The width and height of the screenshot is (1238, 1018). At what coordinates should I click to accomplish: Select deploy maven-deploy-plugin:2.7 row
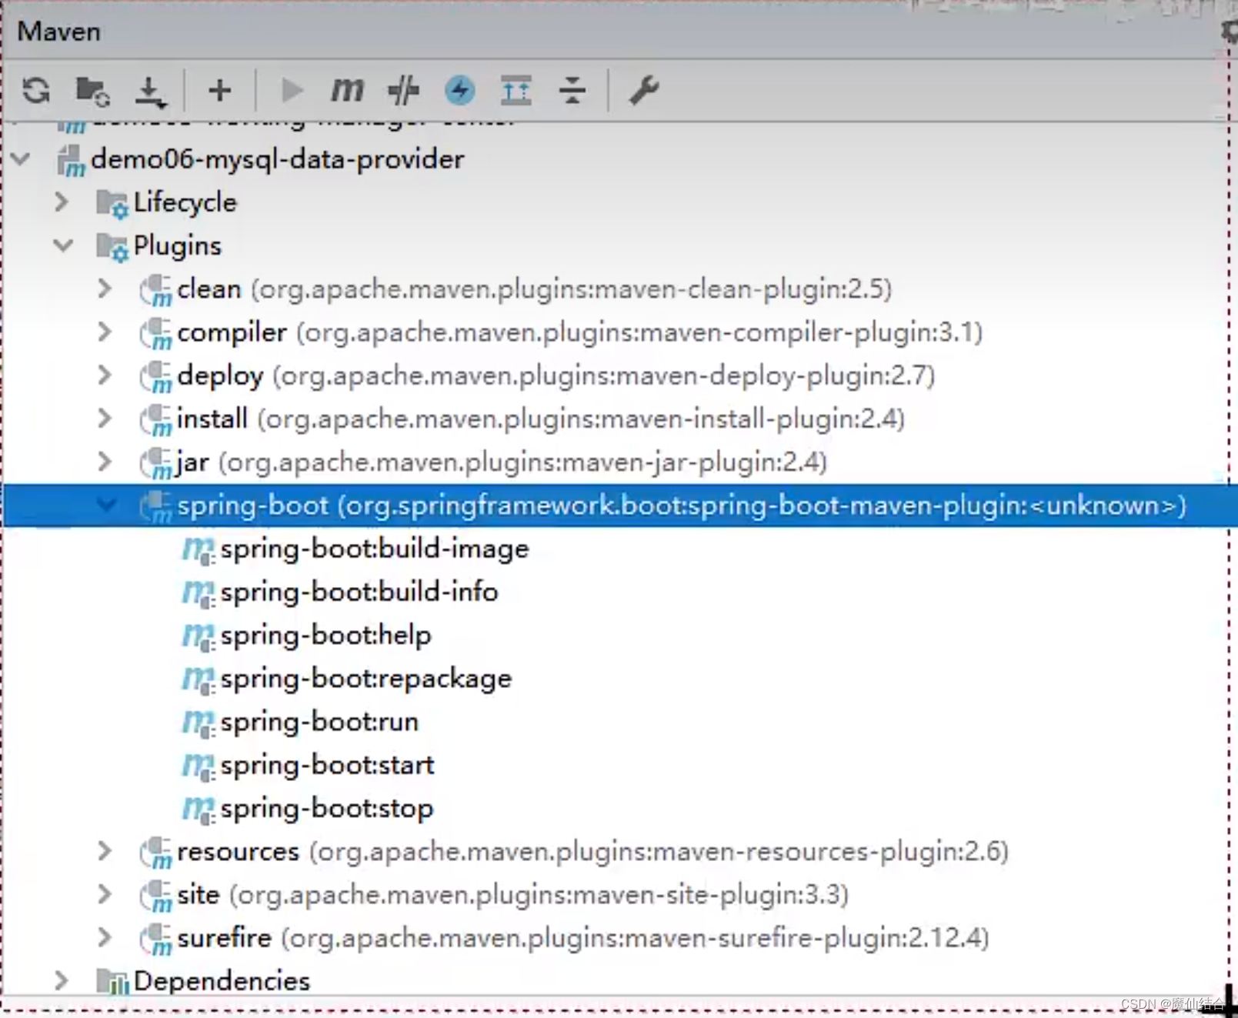[556, 375]
